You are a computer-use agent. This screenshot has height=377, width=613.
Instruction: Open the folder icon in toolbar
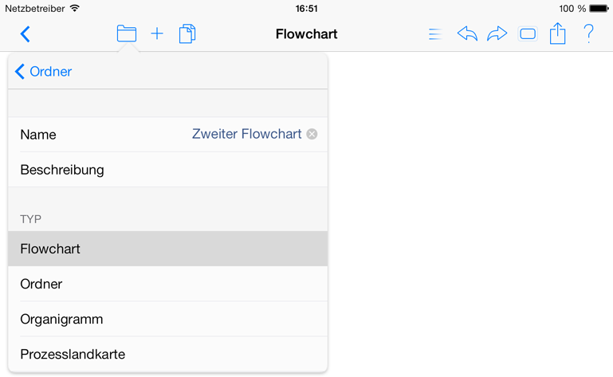(127, 33)
